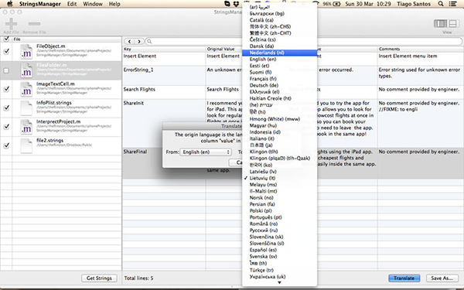Choose Türkçe (tr) in the language list

(x=279, y=270)
